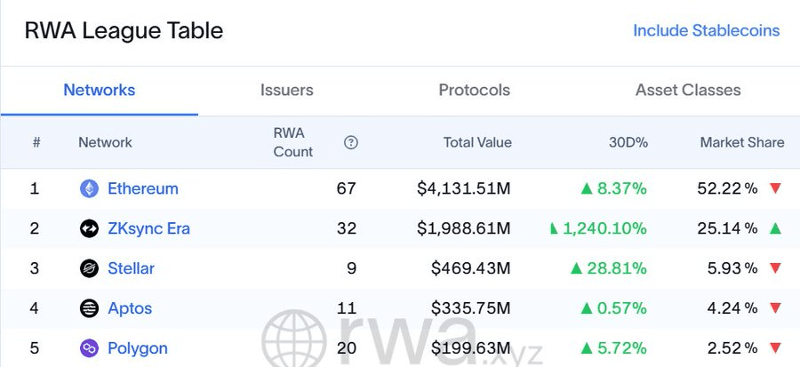
Task: Open the ZKsync Era network link
Action: [x=149, y=228]
